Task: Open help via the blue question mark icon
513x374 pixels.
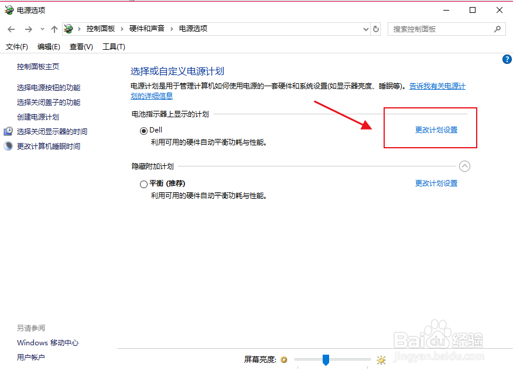Action: (x=507, y=59)
